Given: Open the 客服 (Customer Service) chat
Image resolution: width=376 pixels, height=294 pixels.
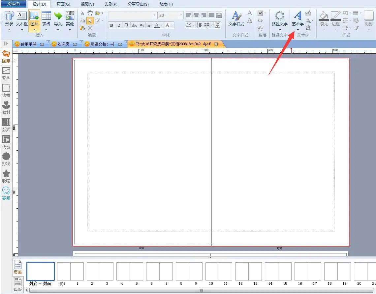Looking at the screenshot, I should 6,193.
